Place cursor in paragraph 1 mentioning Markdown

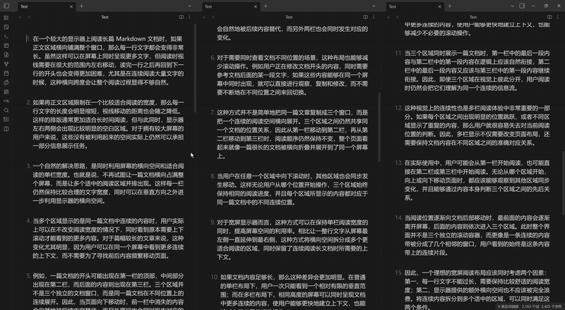pos(108,61)
